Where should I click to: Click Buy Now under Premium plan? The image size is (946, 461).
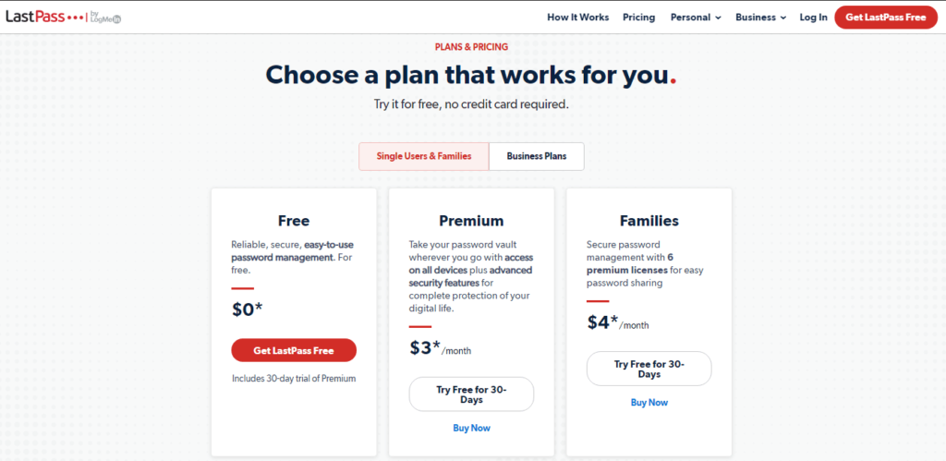coord(471,428)
